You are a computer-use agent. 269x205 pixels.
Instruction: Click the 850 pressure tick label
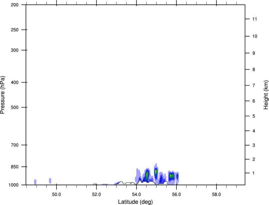click(14, 167)
